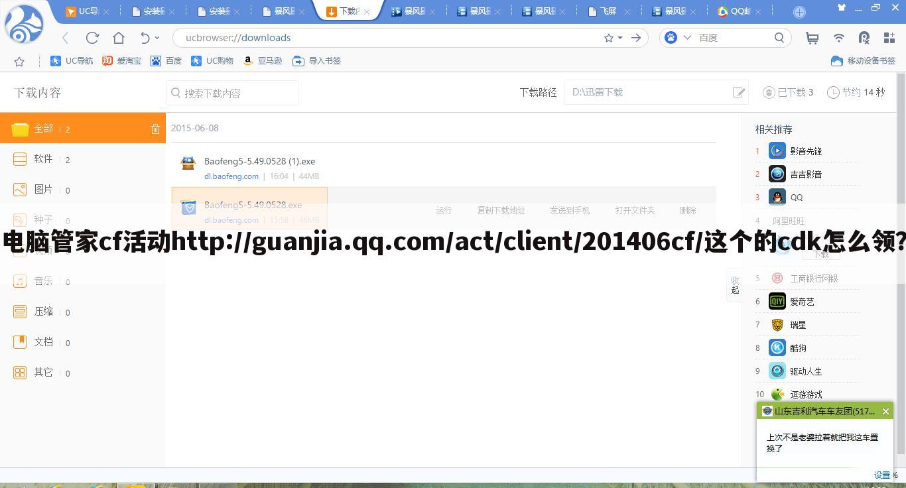Expand the bookmark star dropdown arrow
906x488 pixels.
coord(620,38)
